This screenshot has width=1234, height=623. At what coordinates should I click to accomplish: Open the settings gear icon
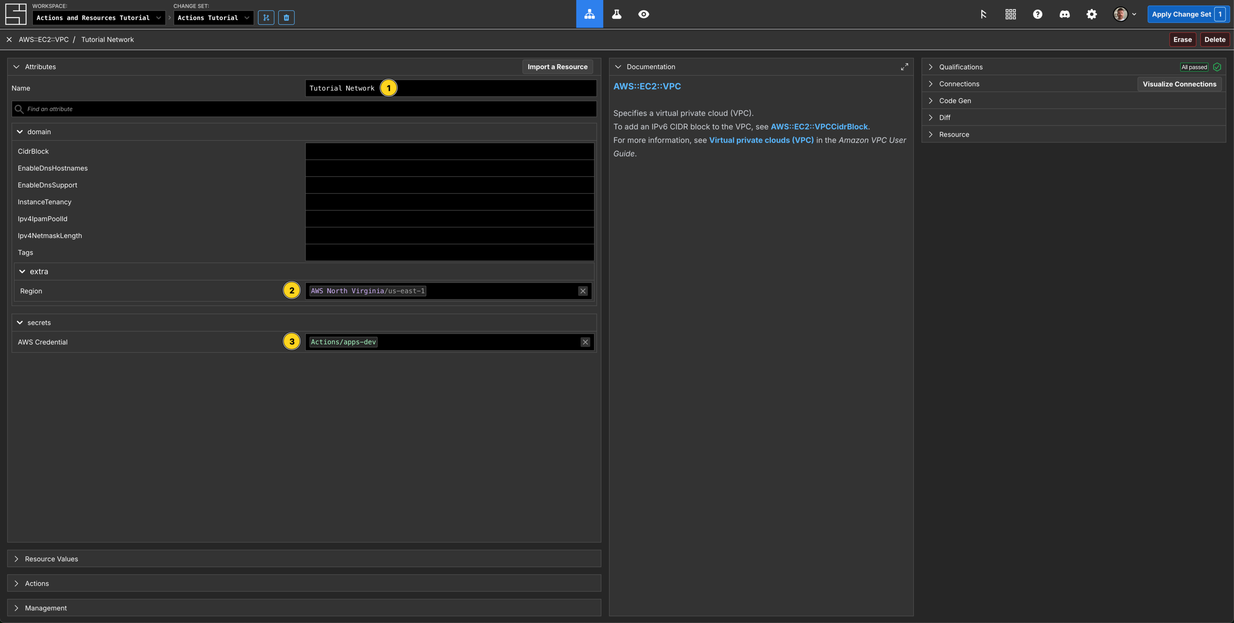point(1091,14)
